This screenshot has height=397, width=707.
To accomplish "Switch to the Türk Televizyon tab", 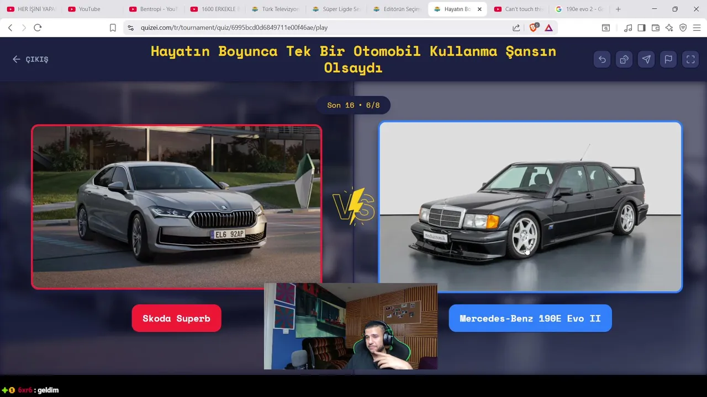I will point(275,9).
